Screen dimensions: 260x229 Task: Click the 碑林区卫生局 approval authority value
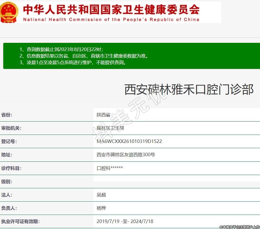tap(110, 128)
